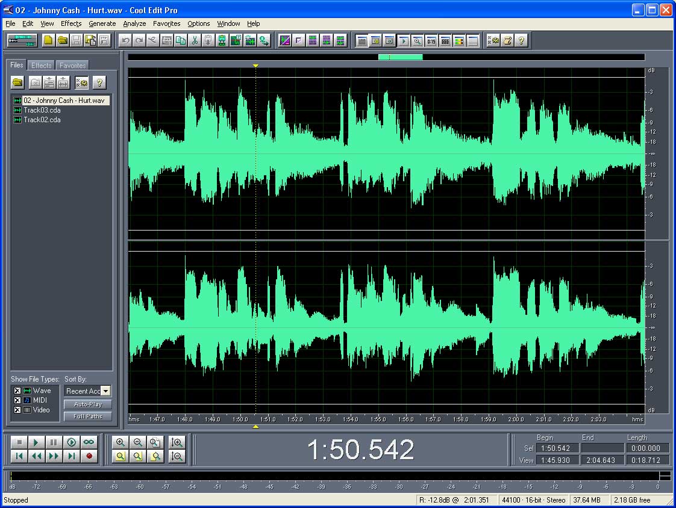Switch to the Favorites tab in the side panel
This screenshot has width=676, height=508.
[72, 66]
